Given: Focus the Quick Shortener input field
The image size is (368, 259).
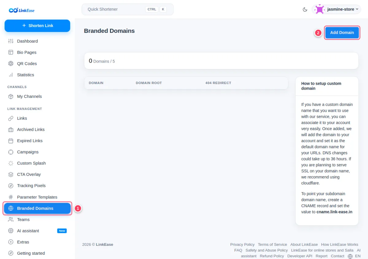Looking at the screenshot, I should point(128,9).
